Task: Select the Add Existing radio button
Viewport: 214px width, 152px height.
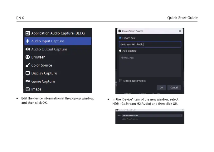Action: pos(120,51)
